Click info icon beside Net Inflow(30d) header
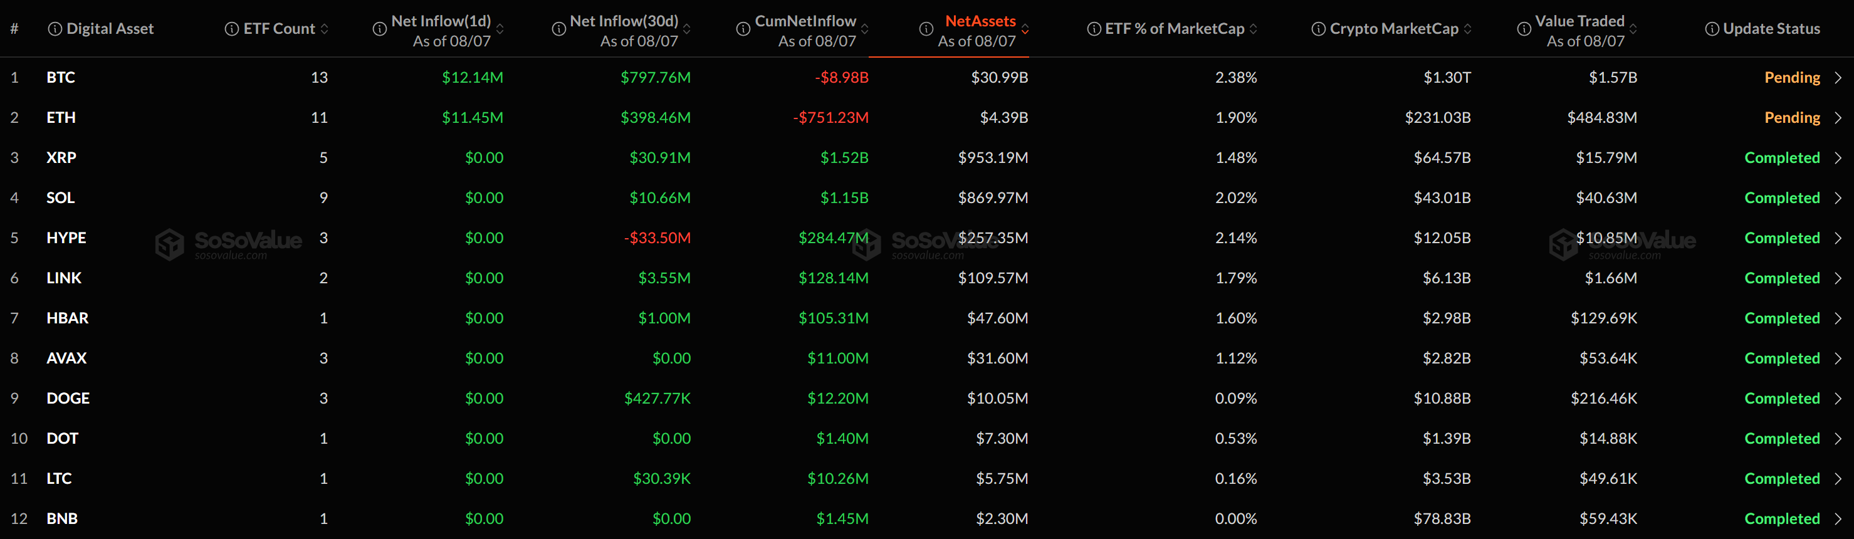 click(x=558, y=29)
